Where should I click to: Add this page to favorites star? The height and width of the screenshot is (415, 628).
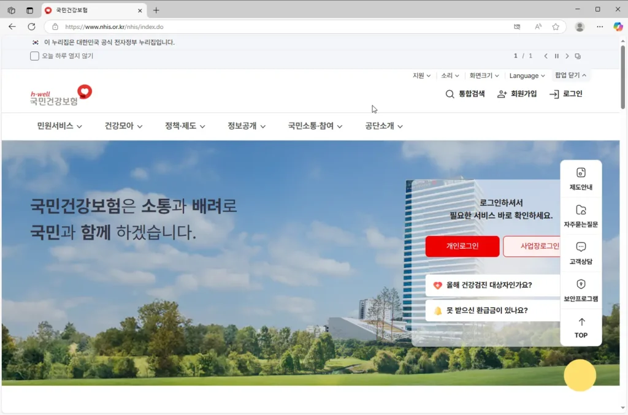[556, 27]
